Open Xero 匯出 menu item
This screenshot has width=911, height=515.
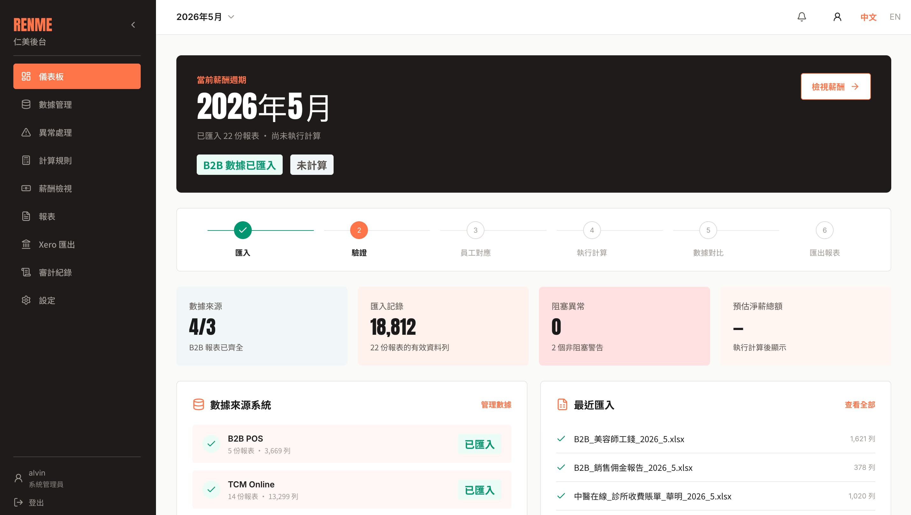(x=77, y=244)
